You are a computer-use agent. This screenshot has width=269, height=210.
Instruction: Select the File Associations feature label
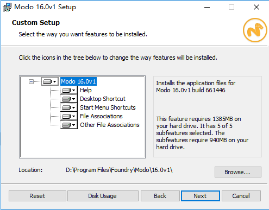101,116
